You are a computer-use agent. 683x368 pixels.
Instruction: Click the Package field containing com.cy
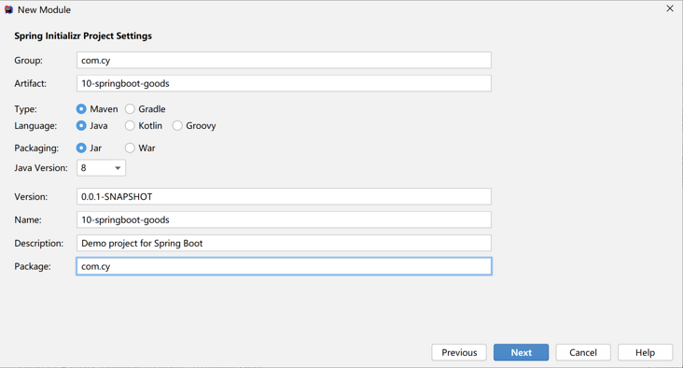284,266
